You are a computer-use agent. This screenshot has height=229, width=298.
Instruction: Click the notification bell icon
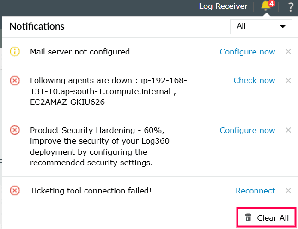(x=266, y=6)
